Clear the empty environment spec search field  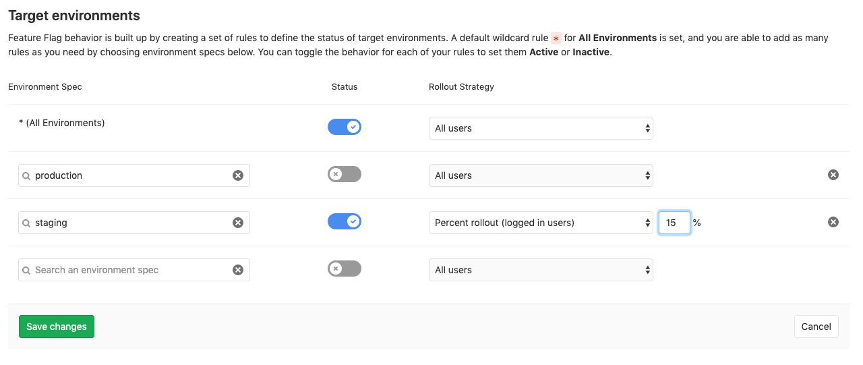(238, 270)
